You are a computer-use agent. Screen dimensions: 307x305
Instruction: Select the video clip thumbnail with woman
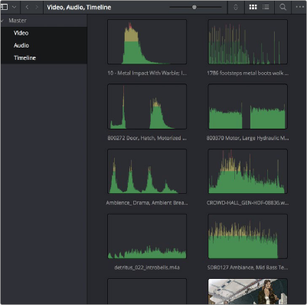pyautogui.click(x=248, y=291)
